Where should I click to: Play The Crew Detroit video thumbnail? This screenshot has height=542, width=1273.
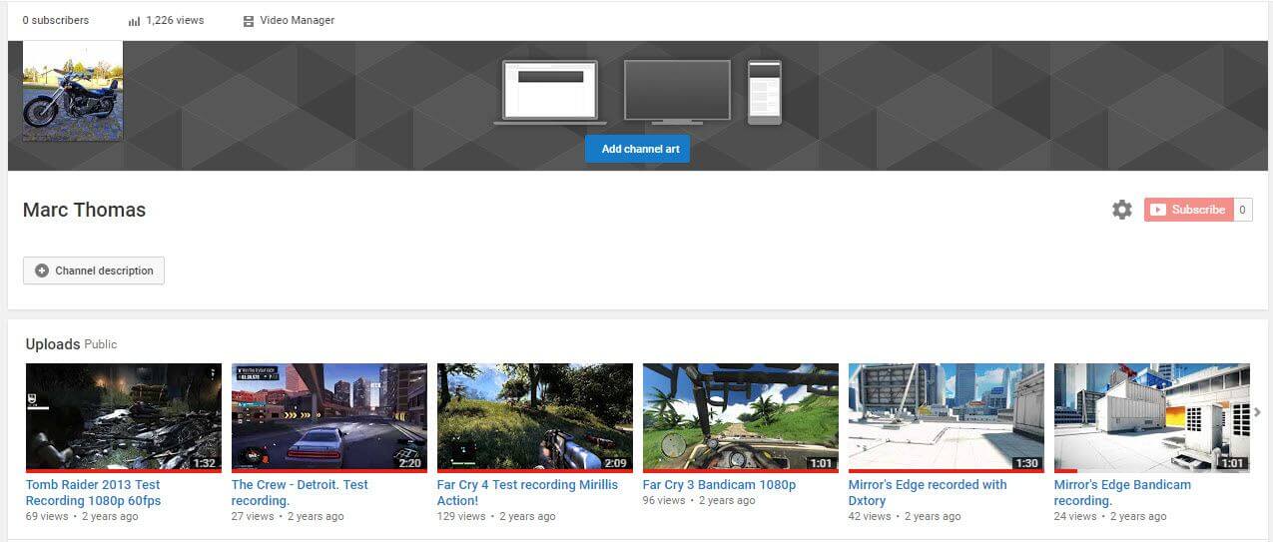point(329,417)
